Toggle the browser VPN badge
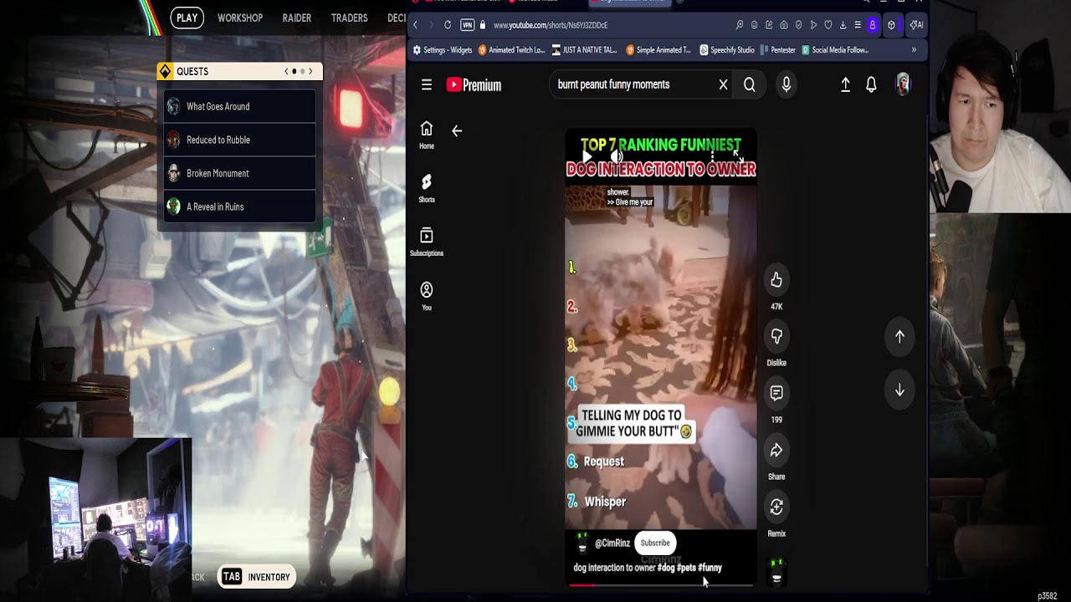1071x602 pixels. tap(468, 25)
